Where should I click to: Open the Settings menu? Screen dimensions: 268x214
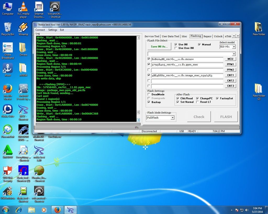(53, 30)
